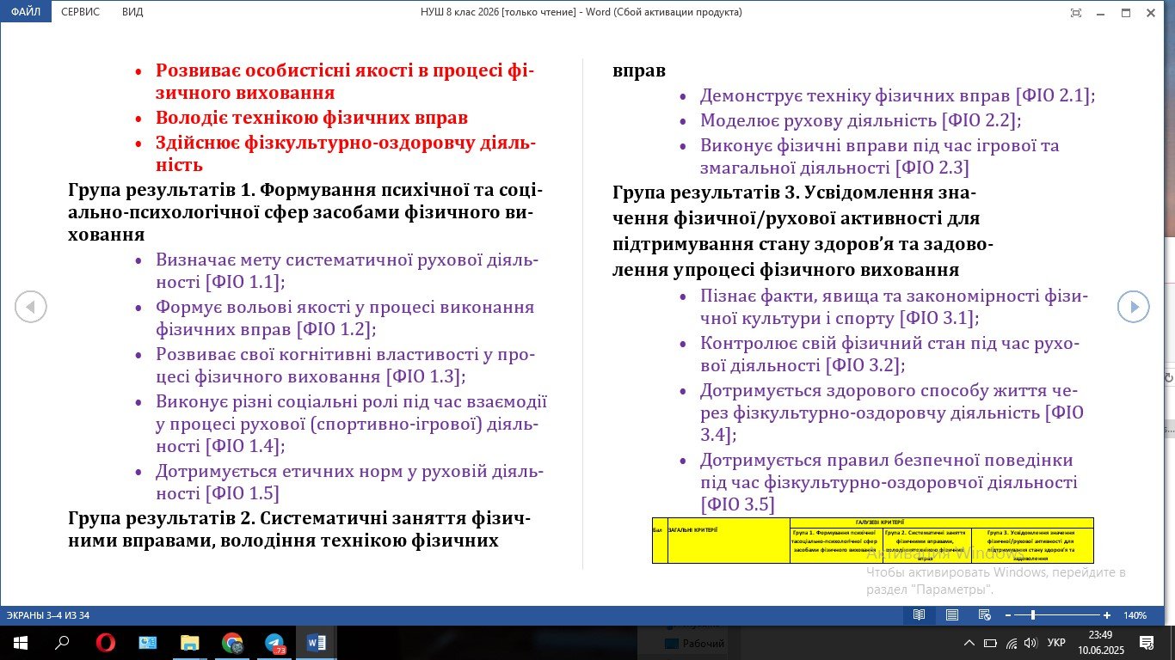Click the zoom out minus button
Viewport: 1175px width, 660px height.
(x=1007, y=615)
